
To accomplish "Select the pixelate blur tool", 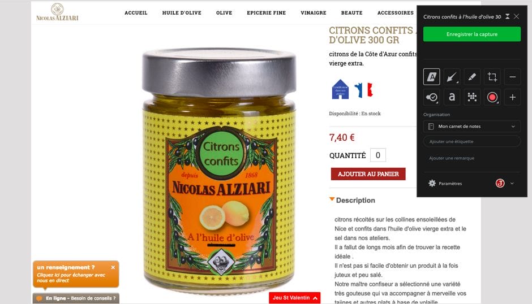I will (x=472, y=97).
